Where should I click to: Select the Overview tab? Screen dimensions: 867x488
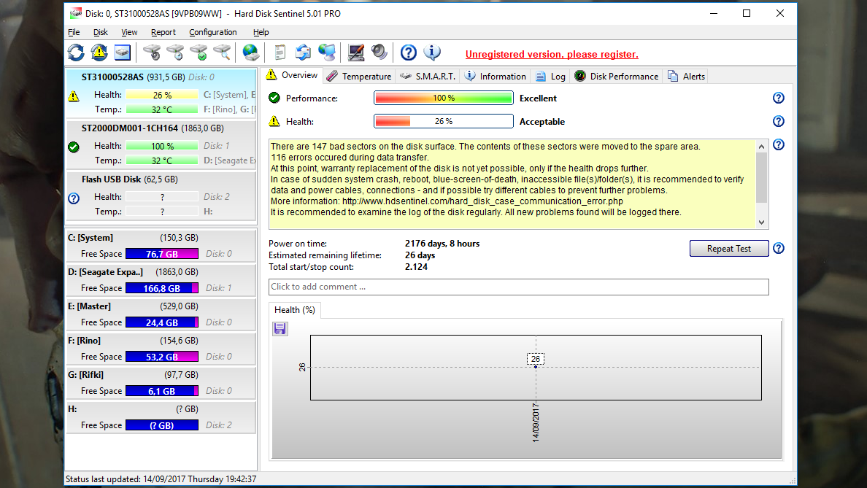tap(292, 75)
